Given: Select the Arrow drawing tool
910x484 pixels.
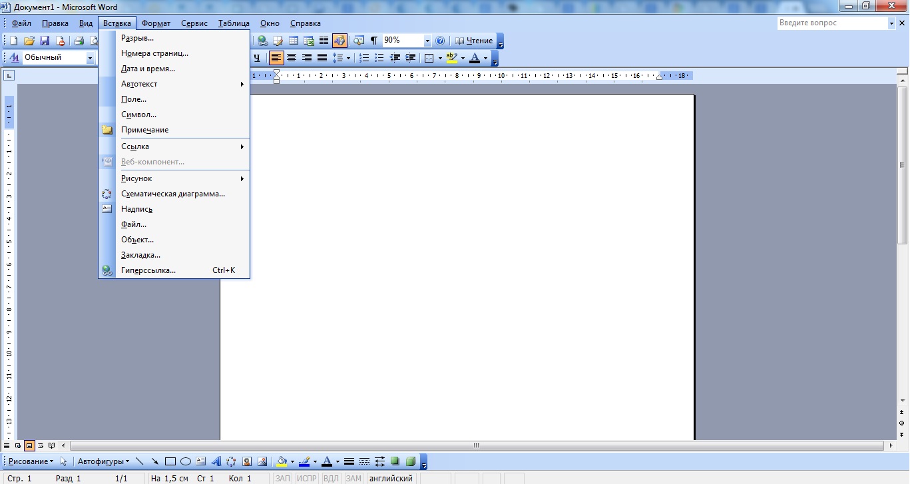Looking at the screenshot, I should tap(155, 461).
